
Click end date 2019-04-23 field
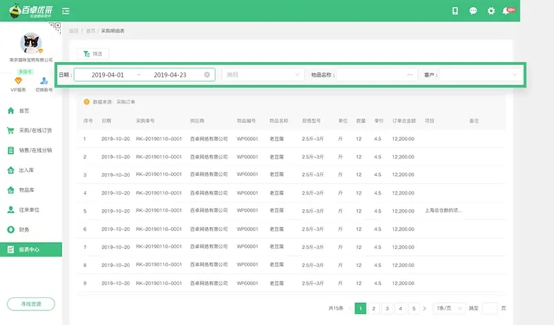tap(170, 75)
